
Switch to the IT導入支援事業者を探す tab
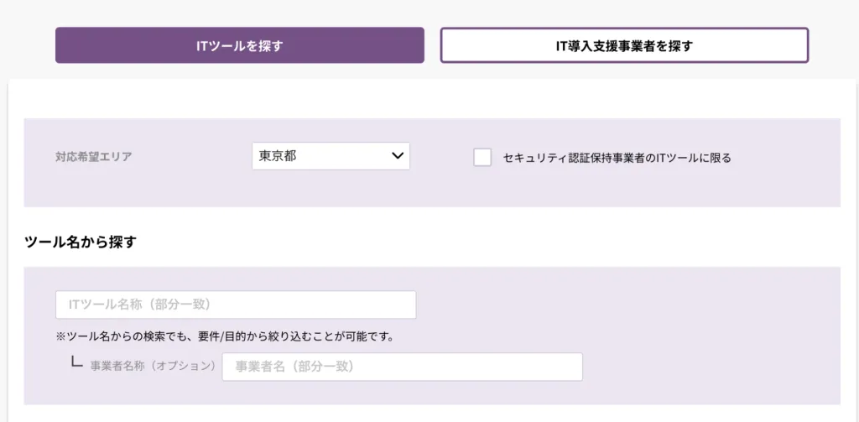coord(624,45)
